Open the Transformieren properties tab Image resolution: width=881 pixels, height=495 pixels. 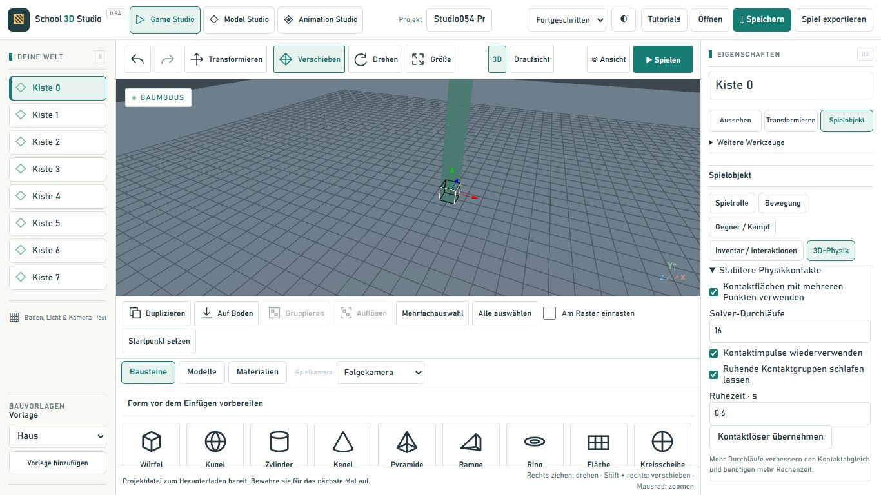coord(791,121)
